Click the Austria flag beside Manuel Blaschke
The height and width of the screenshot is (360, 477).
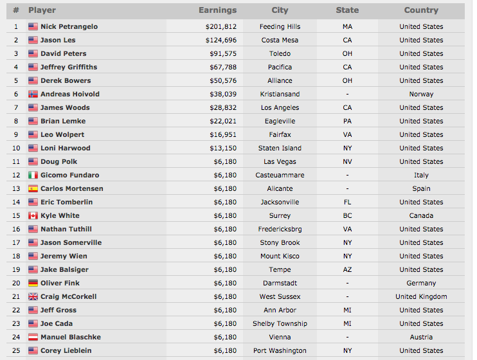[x=33, y=337]
